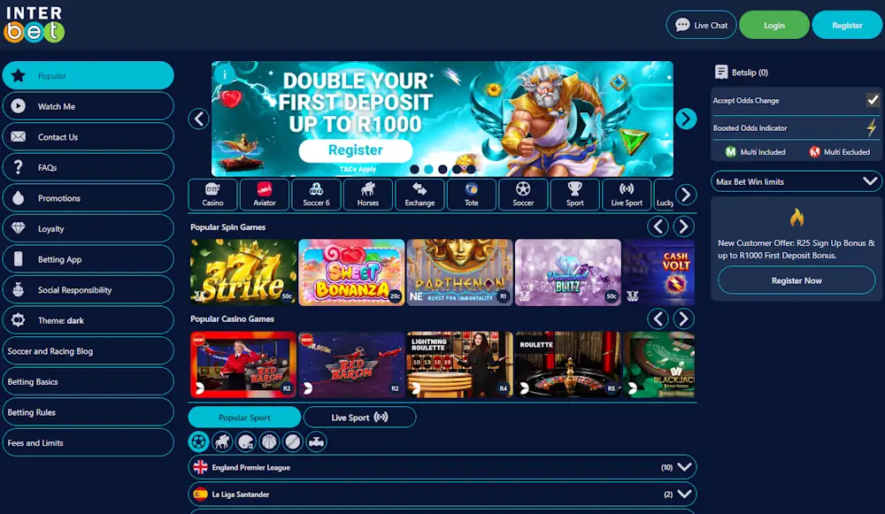Open Live Chat support
The width and height of the screenshot is (885, 514).
tap(701, 25)
